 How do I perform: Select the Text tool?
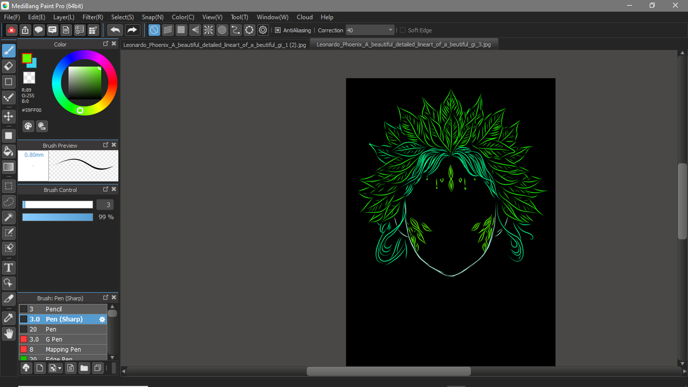pyautogui.click(x=9, y=267)
